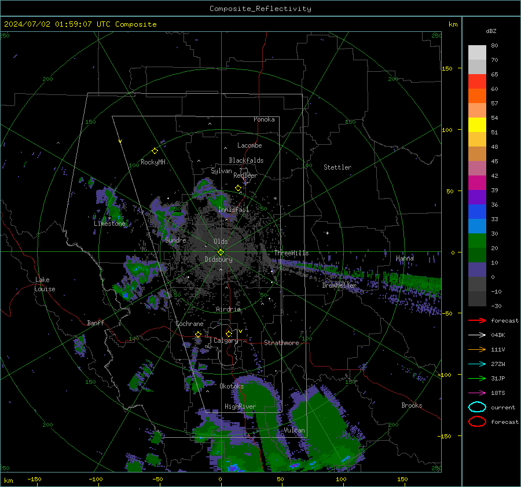Screen dimensions: 521x487
Task: Click the 80 value on dBZ scale
Action: pos(494,46)
